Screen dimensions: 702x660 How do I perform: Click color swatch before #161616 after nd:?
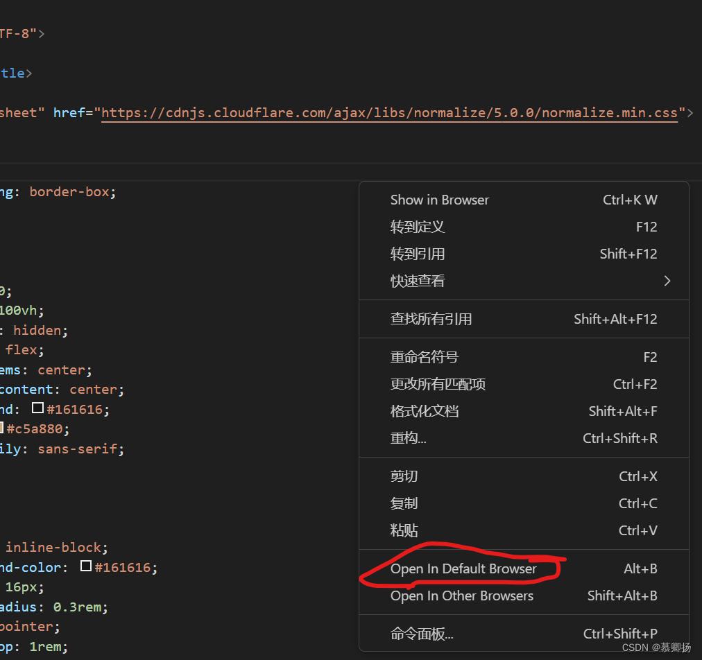(x=37, y=408)
